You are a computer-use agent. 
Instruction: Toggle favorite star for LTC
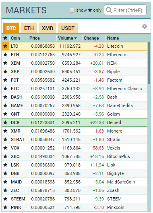pyautogui.click(x=5, y=46)
